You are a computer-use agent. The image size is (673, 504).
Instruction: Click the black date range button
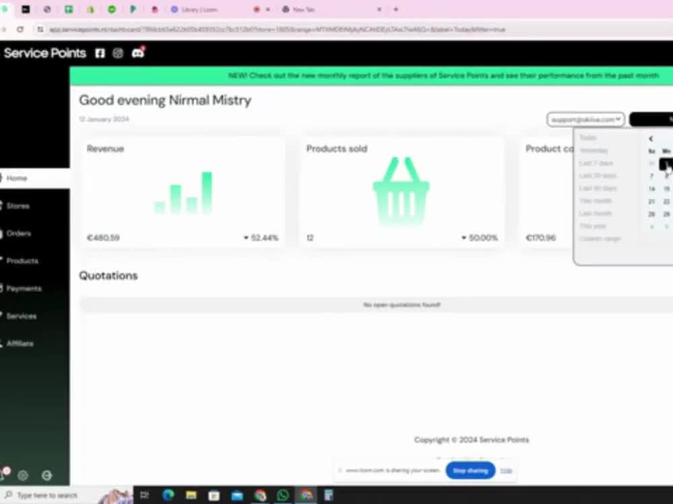pyautogui.click(x=651, y=119)
